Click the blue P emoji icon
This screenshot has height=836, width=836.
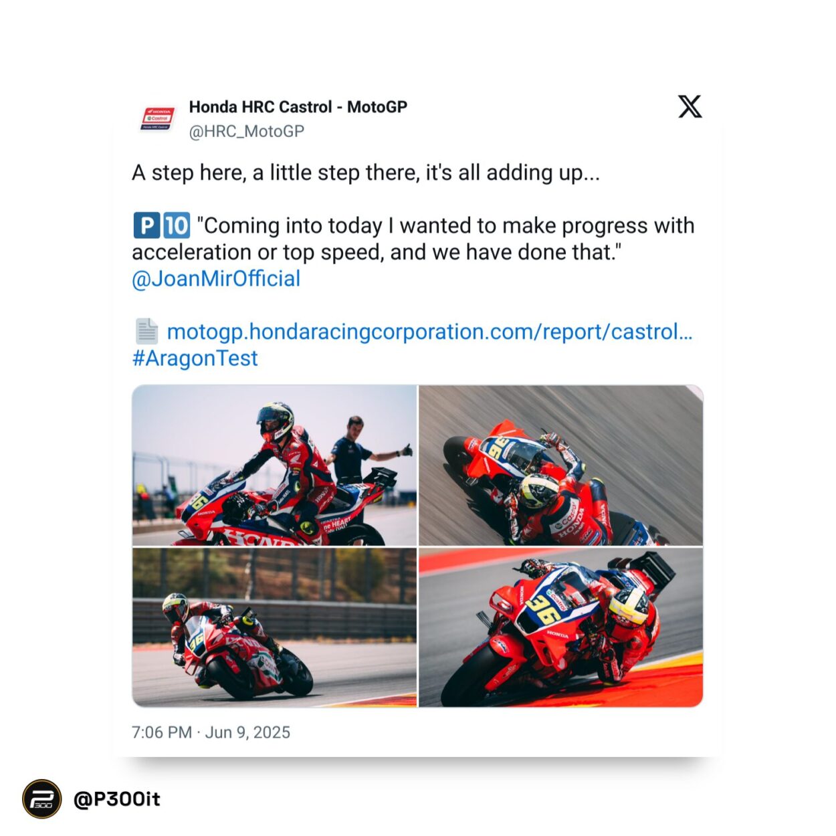tap(146, 225)
